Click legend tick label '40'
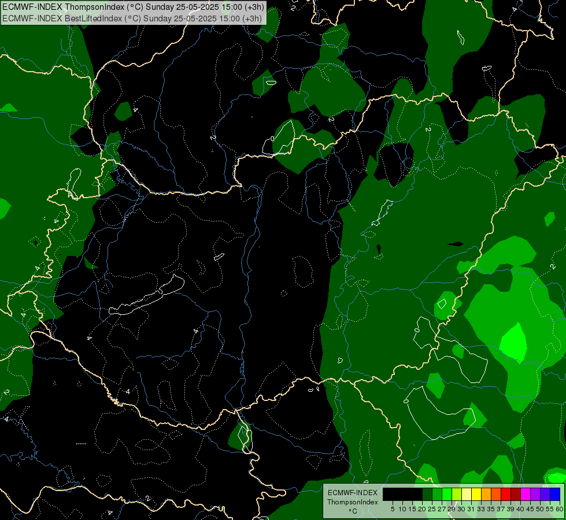566x520 pixels. (x=520, y=509)
